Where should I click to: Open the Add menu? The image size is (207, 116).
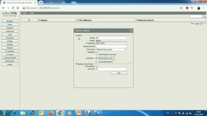pyautogui.click(x=24, y=13)
